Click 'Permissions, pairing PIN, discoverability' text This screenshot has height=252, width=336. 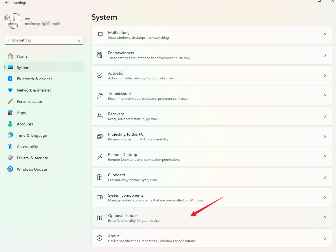click(x=138, y=139)
